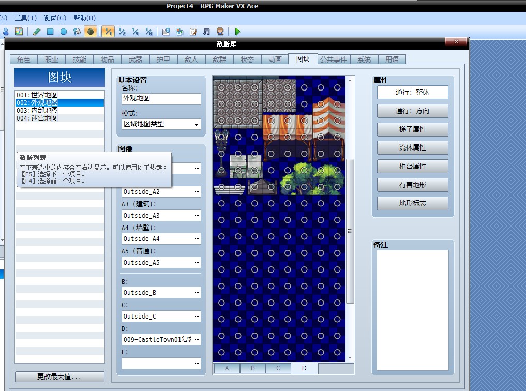Click the 名称 name input field
The width and height of the screenshot is (526, 391).
click(x=161, y=99)
